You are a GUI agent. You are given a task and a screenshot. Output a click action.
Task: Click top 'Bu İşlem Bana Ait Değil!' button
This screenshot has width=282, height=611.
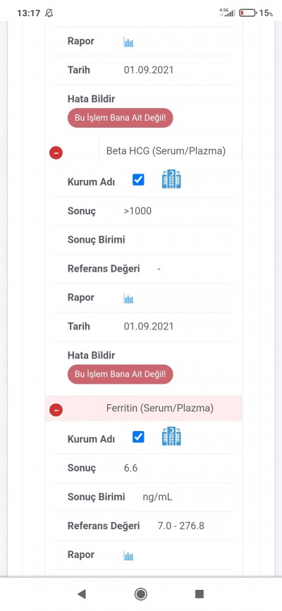120,118
